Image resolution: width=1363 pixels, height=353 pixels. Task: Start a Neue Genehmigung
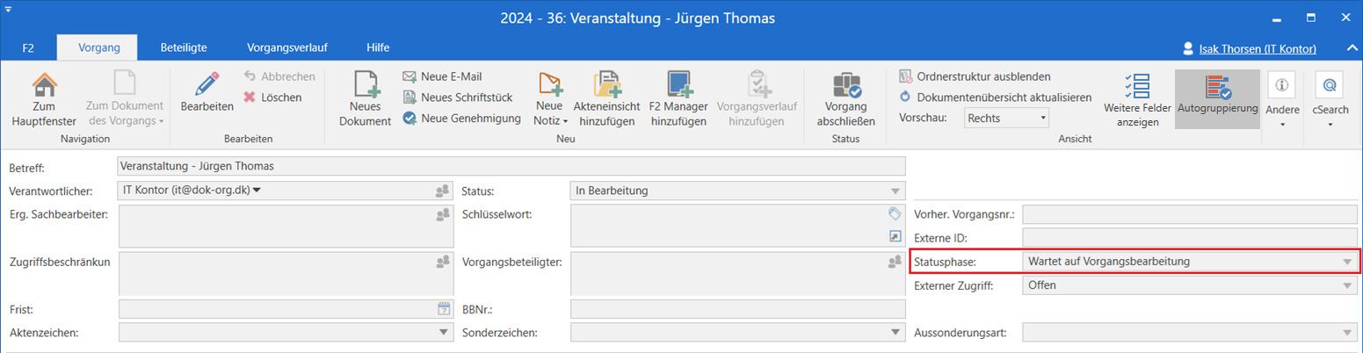[461, 118]
